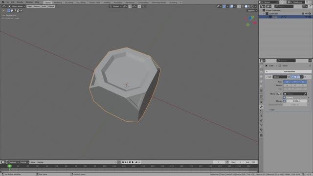Click the properties search field
Screen dimensions: 313x176
pyautogui.click(x=286, y=61)
